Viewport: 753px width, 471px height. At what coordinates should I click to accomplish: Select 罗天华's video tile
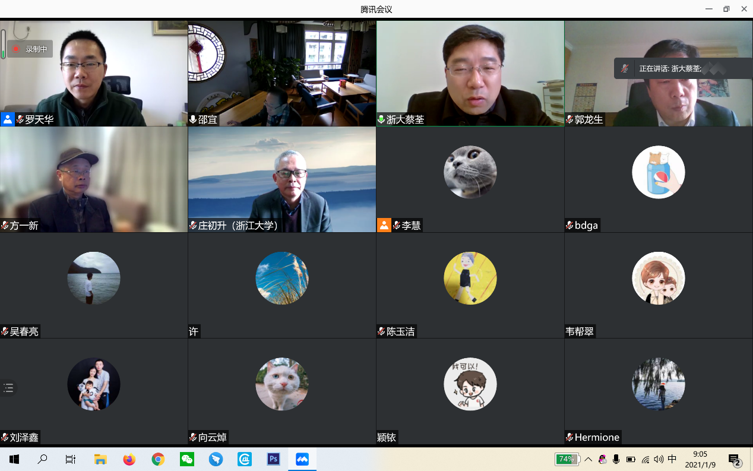click(x=94, y=73)
